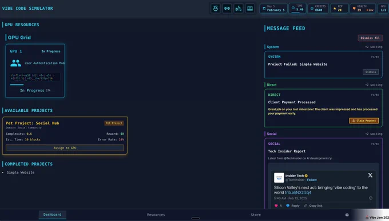Viewport: 389px width, 221px height.
Task: Click 'Simple Website' in Completed Projects
Action: click(21, 172)
